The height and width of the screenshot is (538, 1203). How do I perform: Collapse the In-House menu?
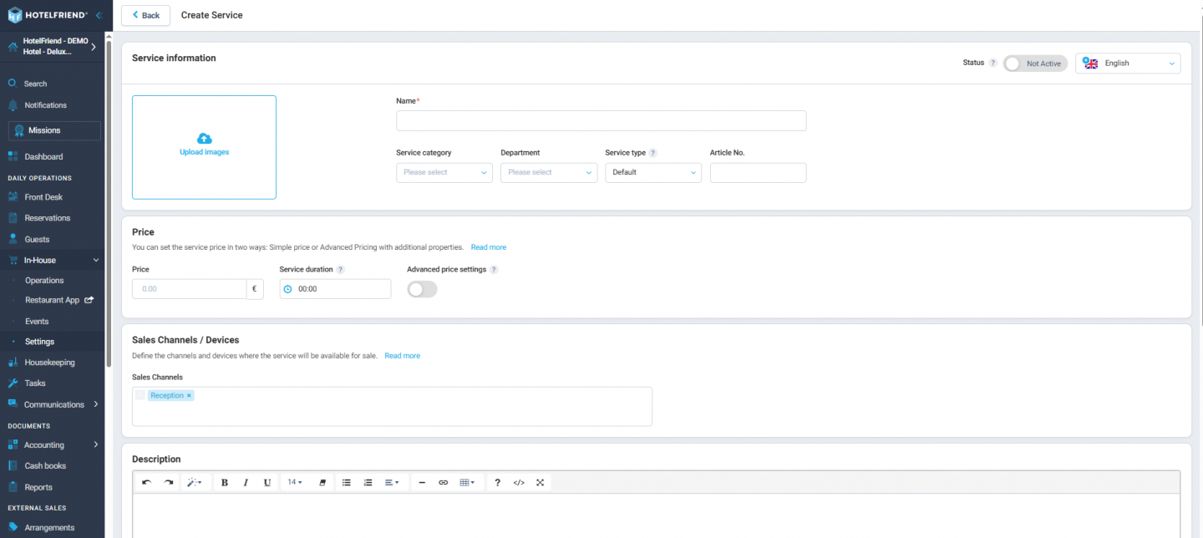96,259
